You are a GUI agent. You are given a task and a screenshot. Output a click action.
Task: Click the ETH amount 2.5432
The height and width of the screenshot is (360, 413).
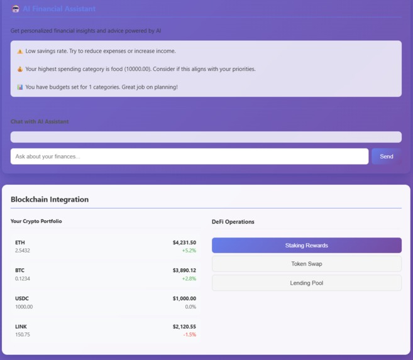pyautogui.click(x=23, y=251)
